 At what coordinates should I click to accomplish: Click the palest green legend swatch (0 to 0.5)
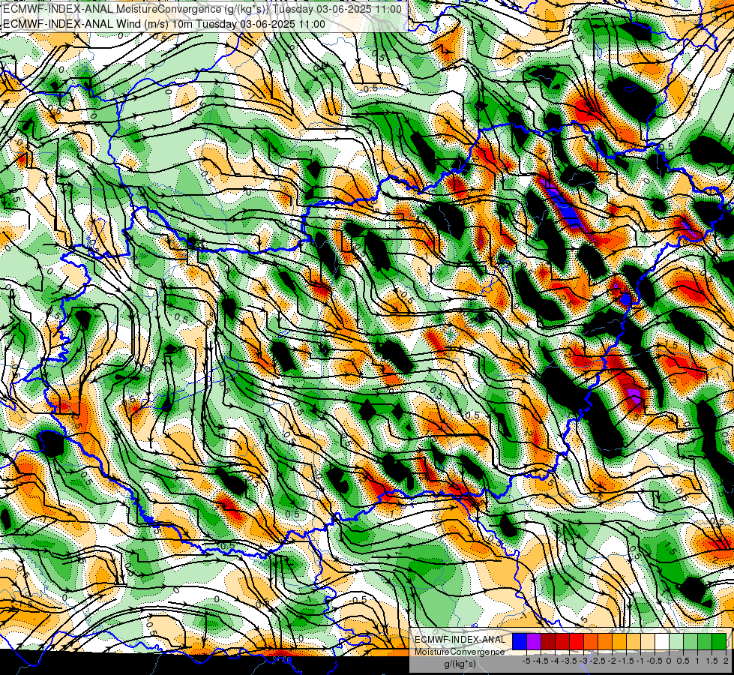[x=676, y=641]
